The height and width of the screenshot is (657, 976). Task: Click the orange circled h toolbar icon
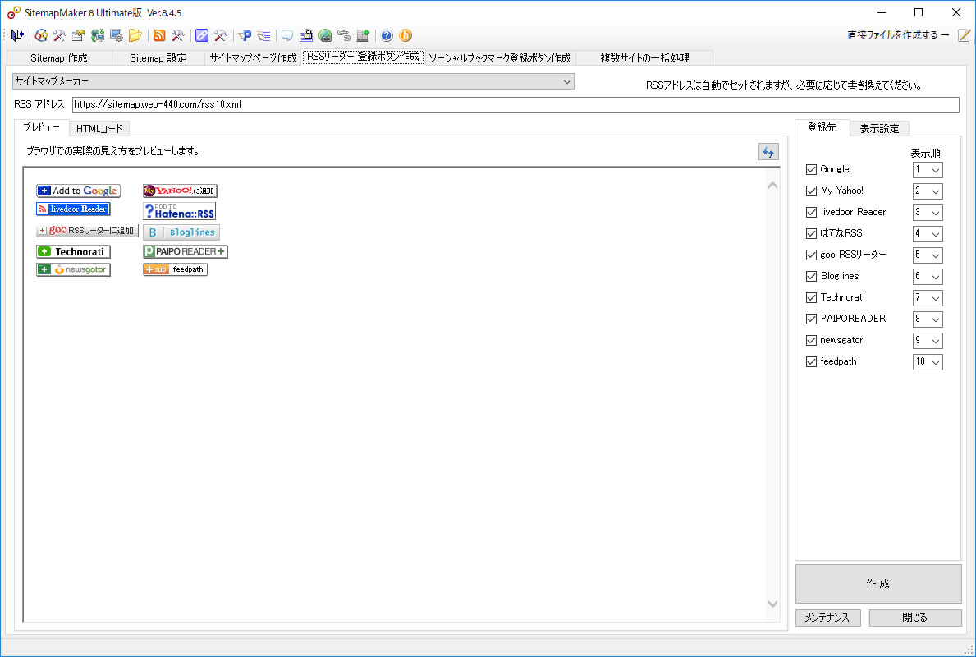coord(406,35)
